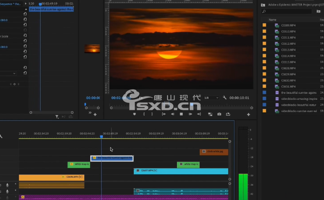The width and height of the screenshot is (324, 200).
Task: Select the C0628.MP4 project item
Action: click(288, 68)
